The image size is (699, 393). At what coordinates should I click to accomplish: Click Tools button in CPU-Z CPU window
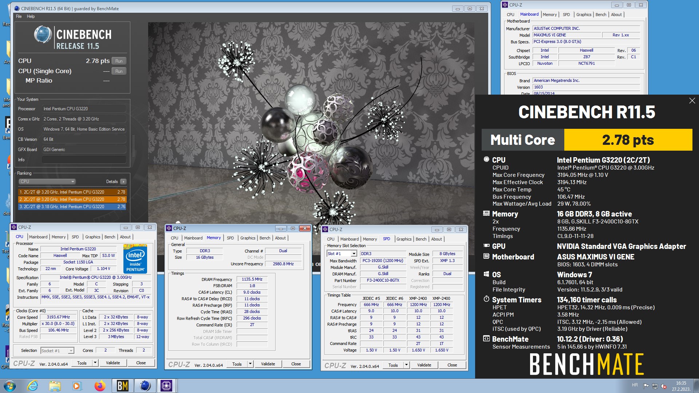point(82,363)
